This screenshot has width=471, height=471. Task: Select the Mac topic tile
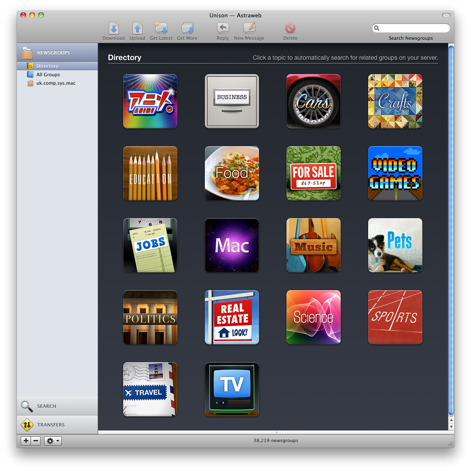(x=232, y=245)
